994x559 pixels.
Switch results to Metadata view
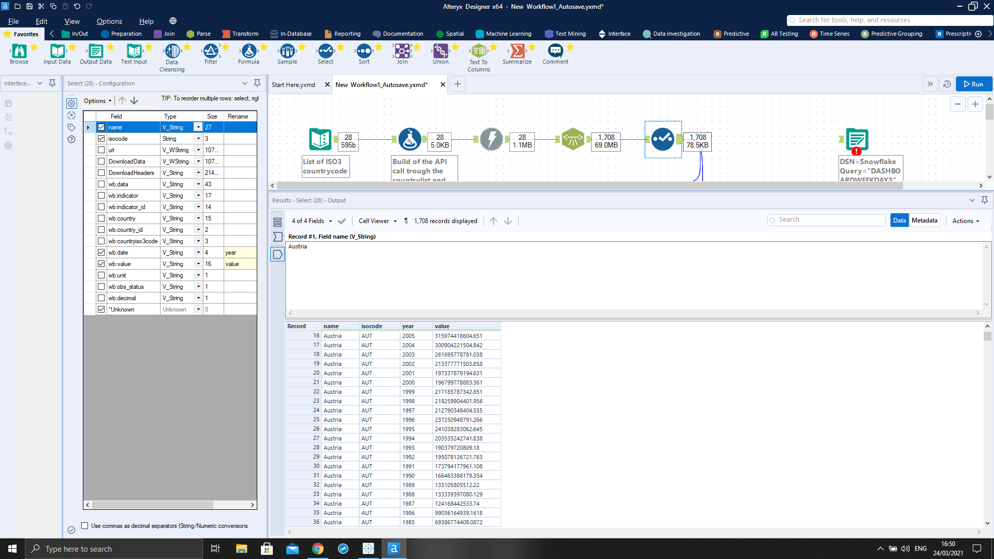click(924, 220)
